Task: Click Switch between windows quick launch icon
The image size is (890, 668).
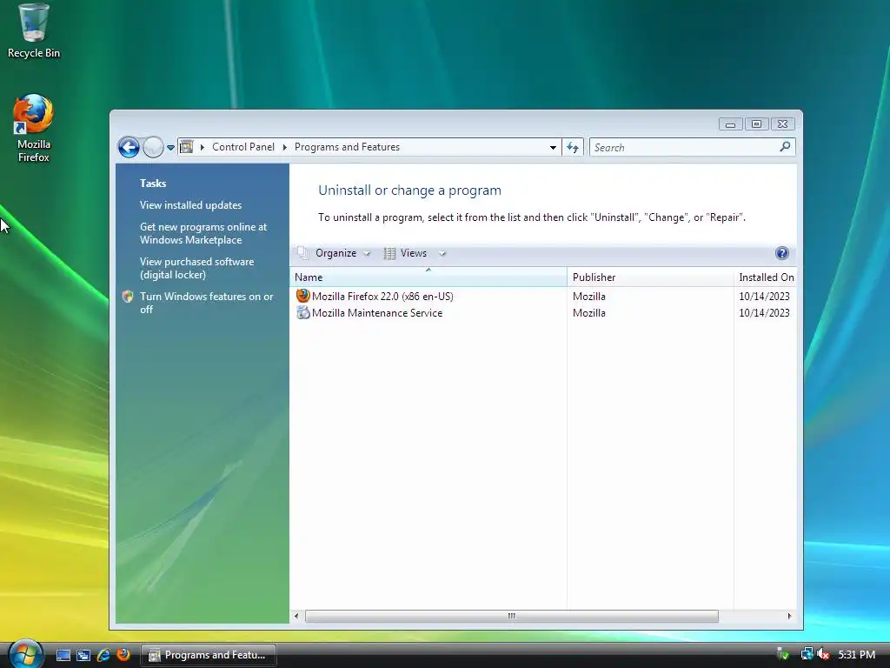Action: pos(83,655)
